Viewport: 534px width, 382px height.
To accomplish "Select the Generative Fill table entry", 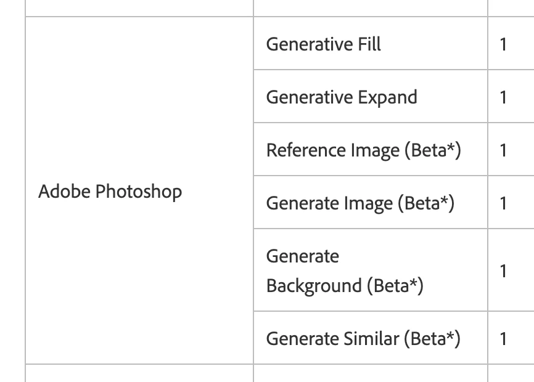I will (x=323, y=44).
